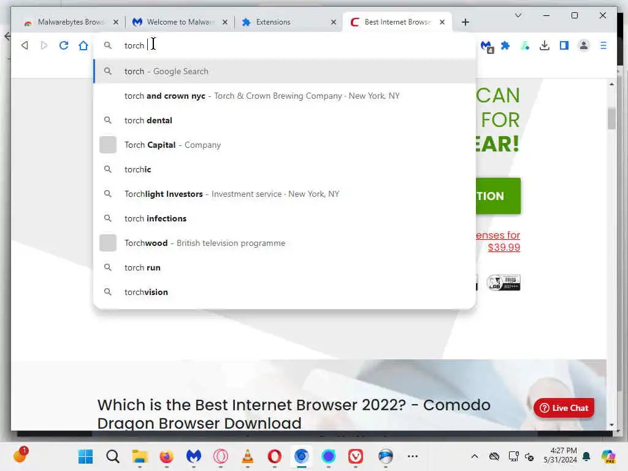
Task: Open the user profile avatar
Action: tap(584, 45)
